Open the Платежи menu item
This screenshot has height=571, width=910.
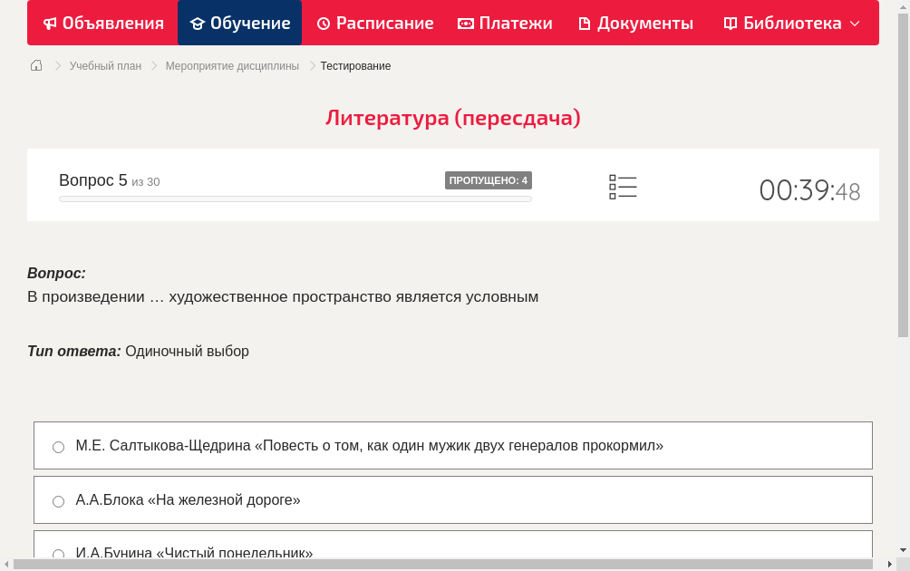[x=505, y=23]
